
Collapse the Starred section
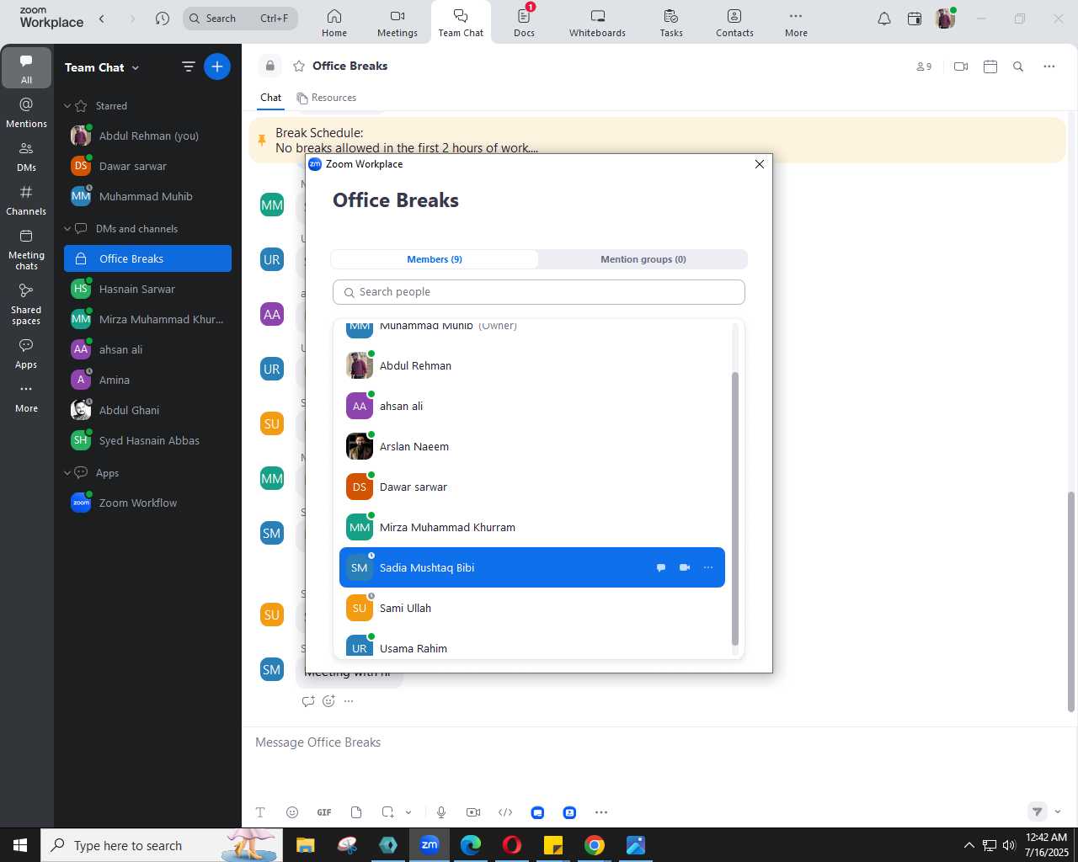67,106
